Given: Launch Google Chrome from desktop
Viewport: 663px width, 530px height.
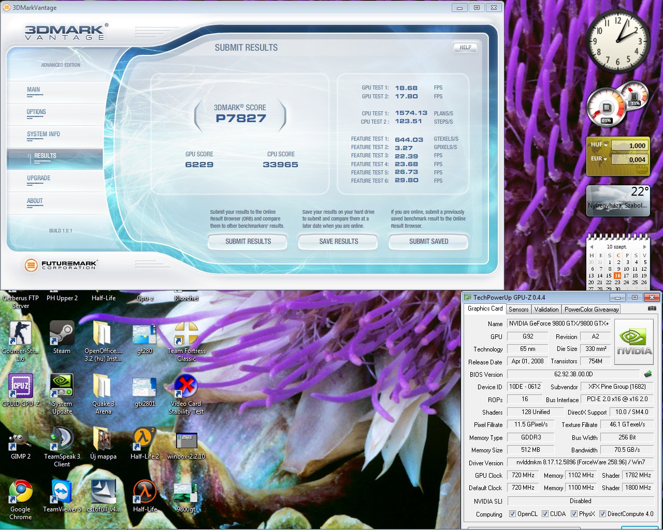Looking at the screenshot, I should pos(21,499).
